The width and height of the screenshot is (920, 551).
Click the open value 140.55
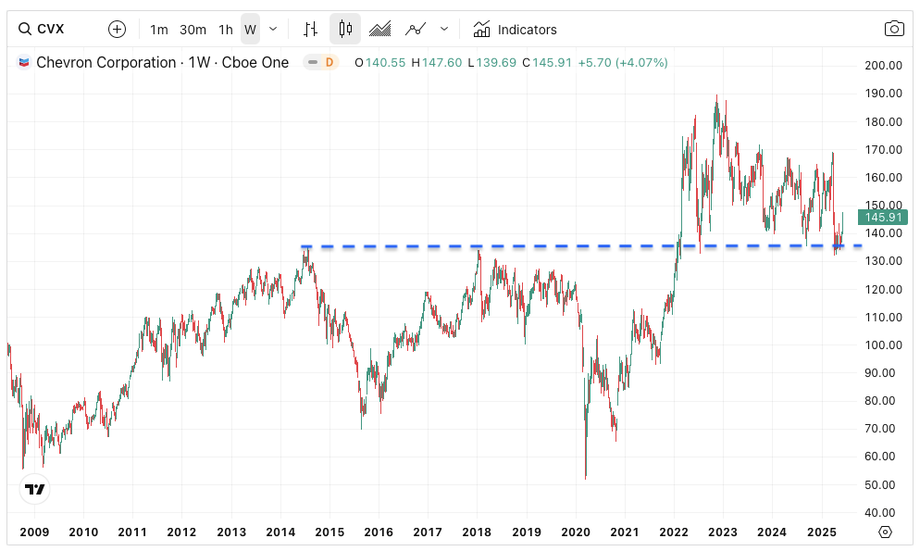coord(385,63)
